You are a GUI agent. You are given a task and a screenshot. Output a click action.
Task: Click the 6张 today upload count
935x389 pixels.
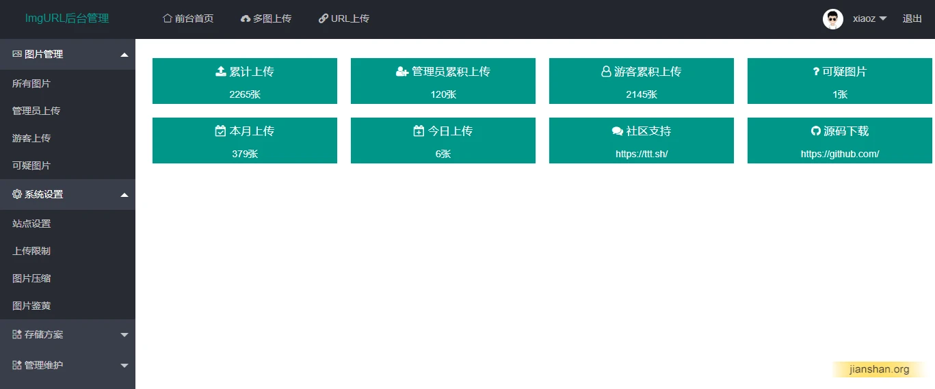coord(443,154)
